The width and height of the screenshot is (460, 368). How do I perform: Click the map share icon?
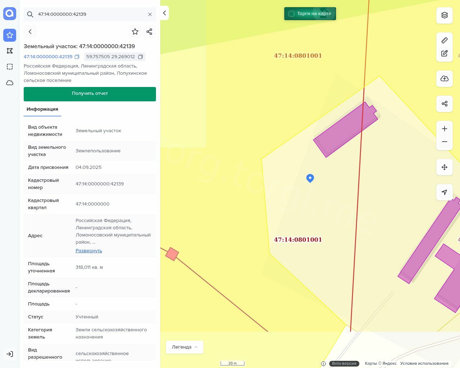pyautogui.click(x=444, y=104)
